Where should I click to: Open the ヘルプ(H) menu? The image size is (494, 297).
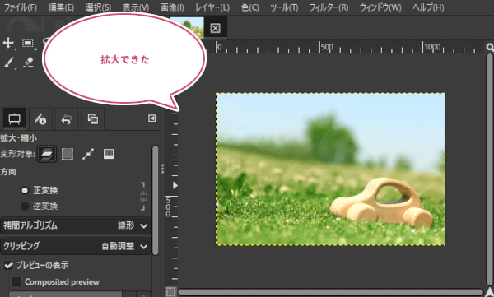[x=428, y=7]
